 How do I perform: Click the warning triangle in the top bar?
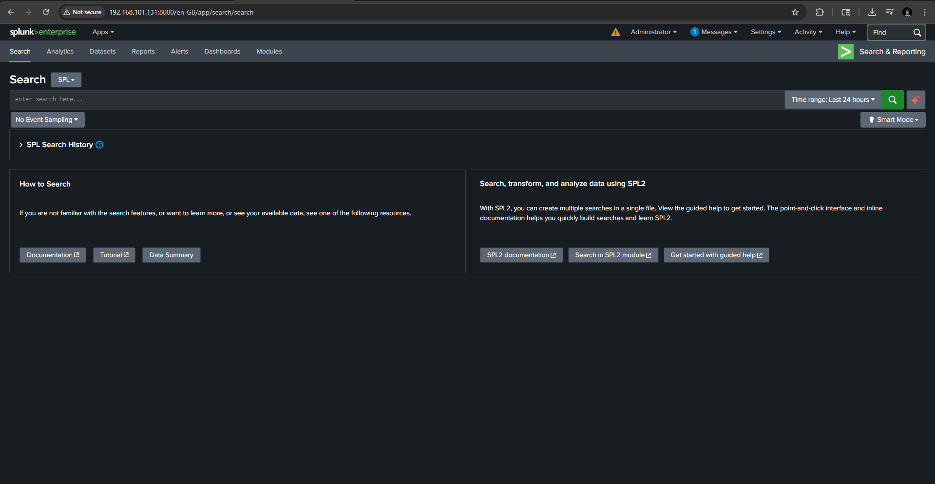pyautogui.click(x=615, y=32)
